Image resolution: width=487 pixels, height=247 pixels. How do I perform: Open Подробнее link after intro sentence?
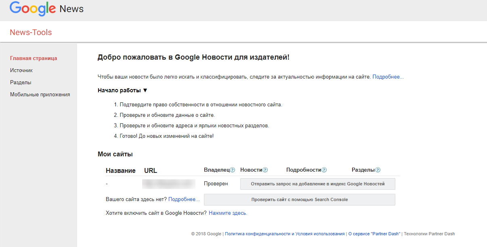[x=388, y=77]
